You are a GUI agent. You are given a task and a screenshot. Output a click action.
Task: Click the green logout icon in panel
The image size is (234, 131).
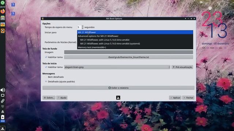[x=3, y=3]
